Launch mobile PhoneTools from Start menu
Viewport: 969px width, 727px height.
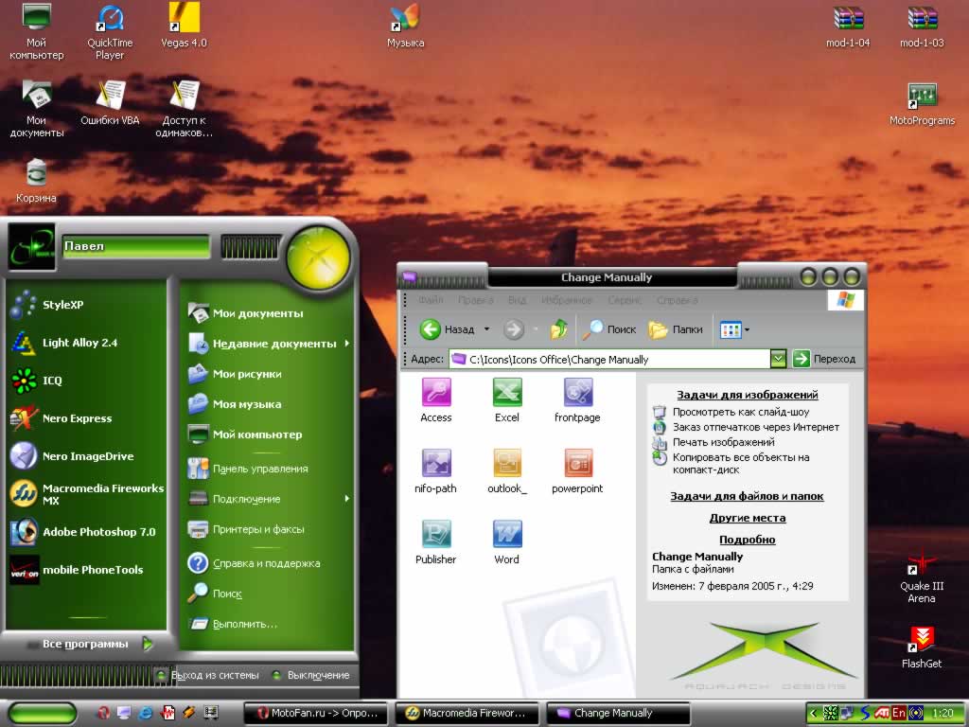pyautogui.click(x=77, y=569)
